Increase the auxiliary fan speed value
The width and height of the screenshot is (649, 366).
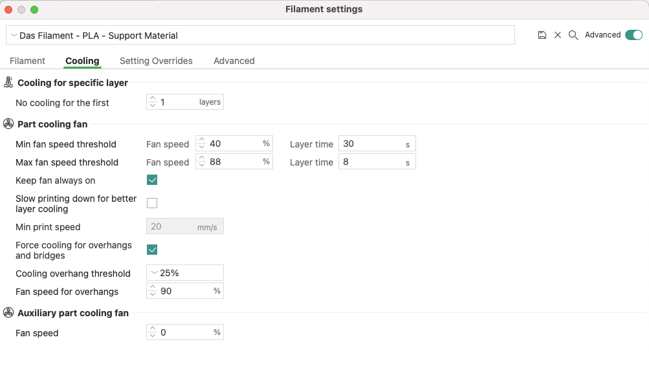click(x=153, y=329)
